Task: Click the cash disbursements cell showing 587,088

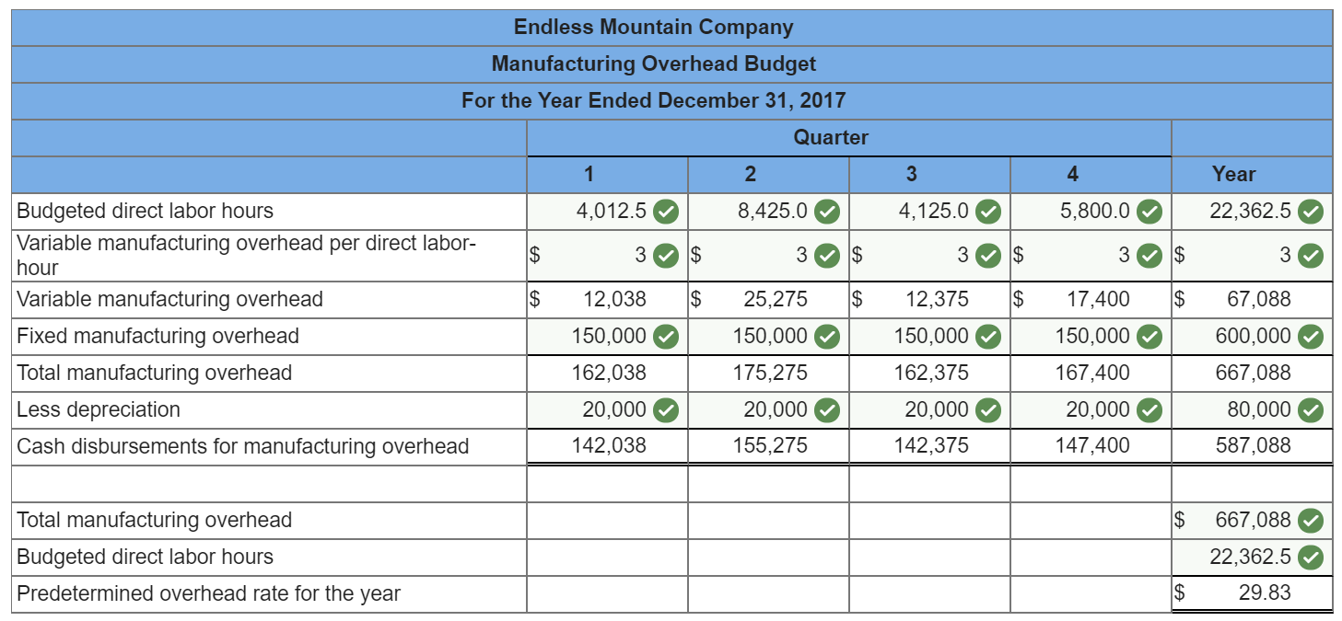Action: click(1253, 445)
